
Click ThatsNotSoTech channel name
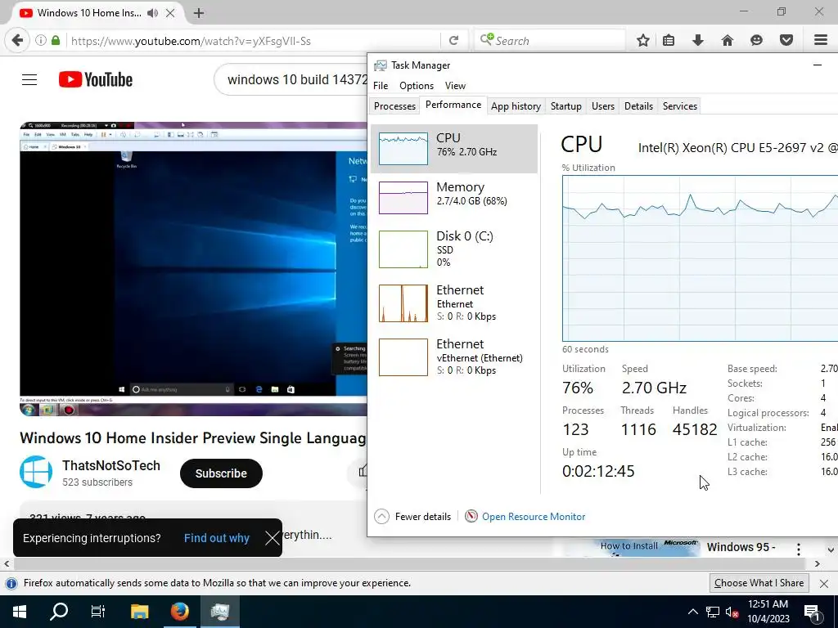click(x=111, y=465)
